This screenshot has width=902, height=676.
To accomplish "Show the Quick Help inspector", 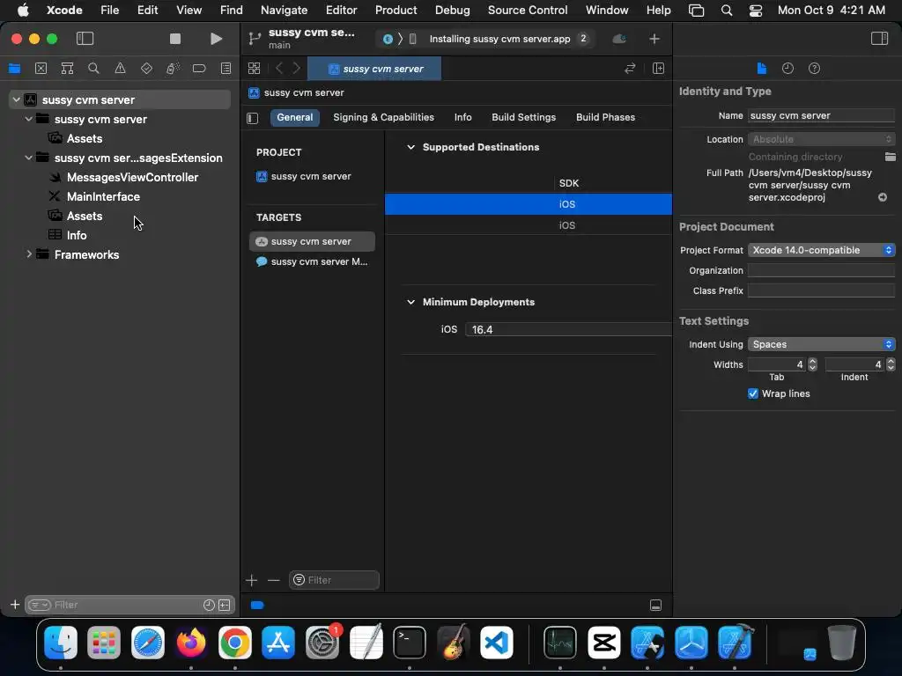I will [x=814, y=69].
